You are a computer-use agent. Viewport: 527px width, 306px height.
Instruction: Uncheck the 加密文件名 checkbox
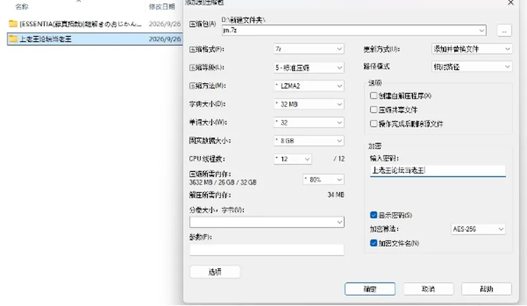373,243
